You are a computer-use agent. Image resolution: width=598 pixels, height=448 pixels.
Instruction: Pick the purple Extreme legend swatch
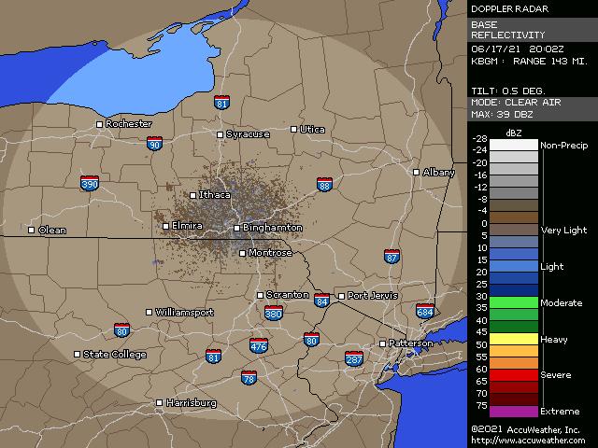504,411
